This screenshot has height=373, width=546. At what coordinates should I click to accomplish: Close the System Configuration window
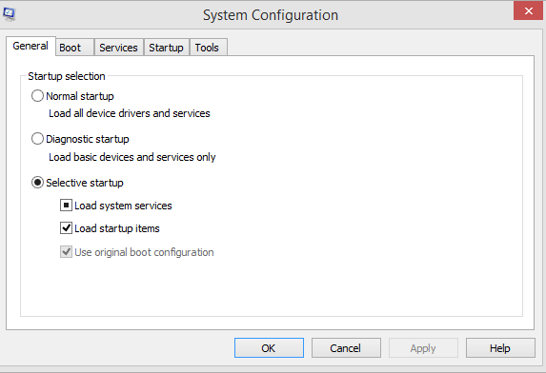(528, 10)
